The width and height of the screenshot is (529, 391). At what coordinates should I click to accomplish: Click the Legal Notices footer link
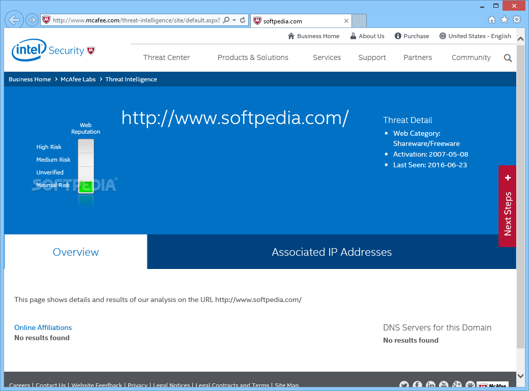[x=171, y=385]
